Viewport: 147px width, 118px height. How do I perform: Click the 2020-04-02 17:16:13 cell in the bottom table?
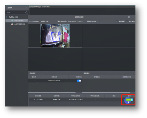76,100
